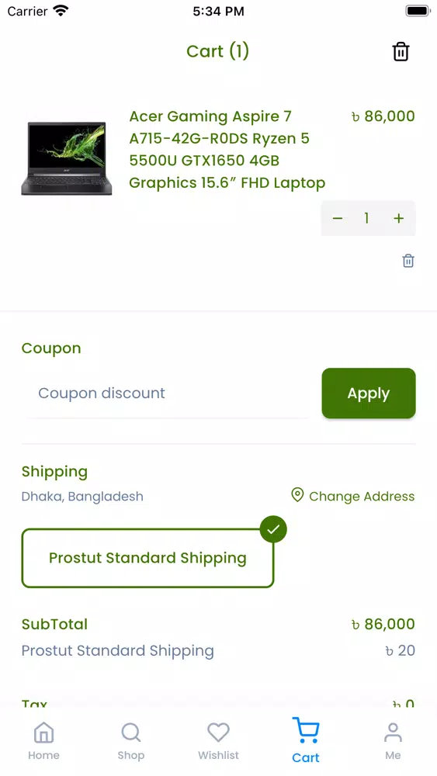Delete the Acer laptop item using small trash icon

point(408,261)
